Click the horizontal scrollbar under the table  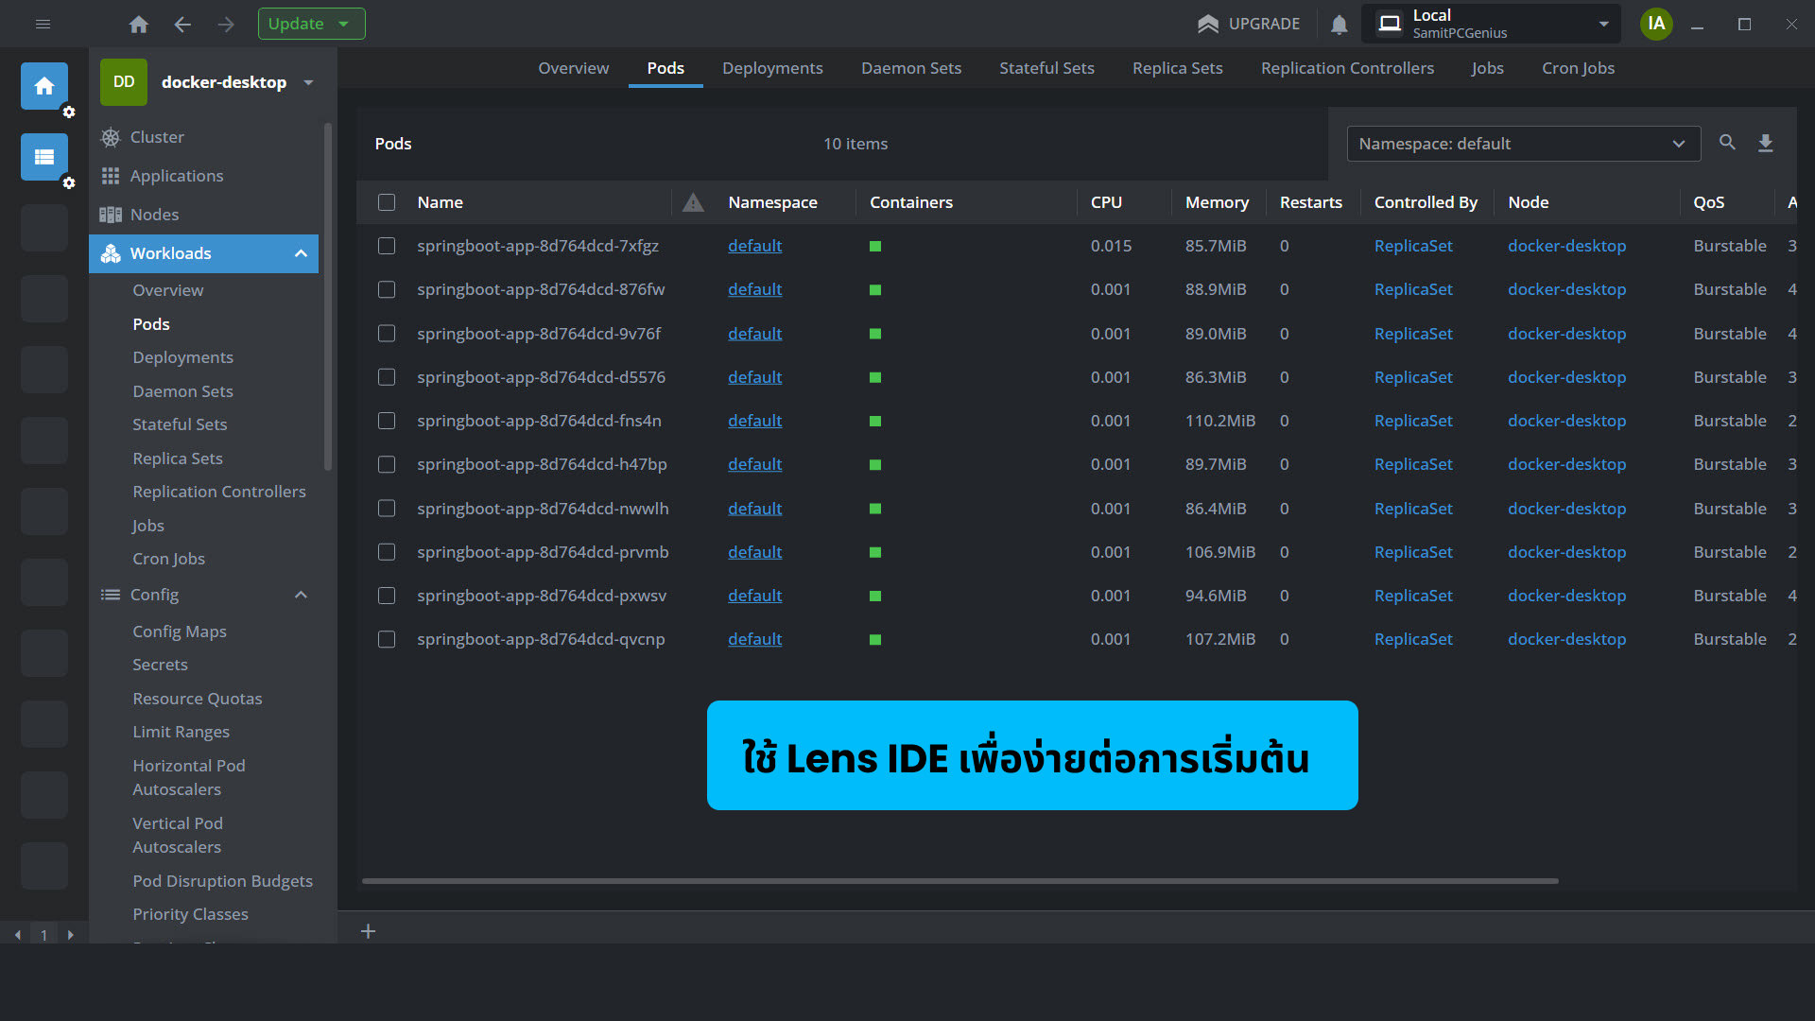pos(959,881)
